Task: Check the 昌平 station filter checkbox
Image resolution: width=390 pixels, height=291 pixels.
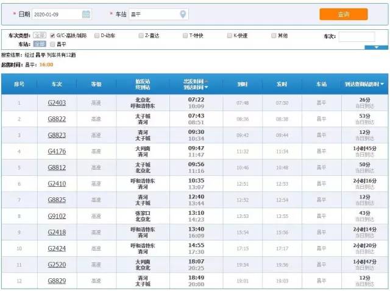Action: tap(52, 44)
